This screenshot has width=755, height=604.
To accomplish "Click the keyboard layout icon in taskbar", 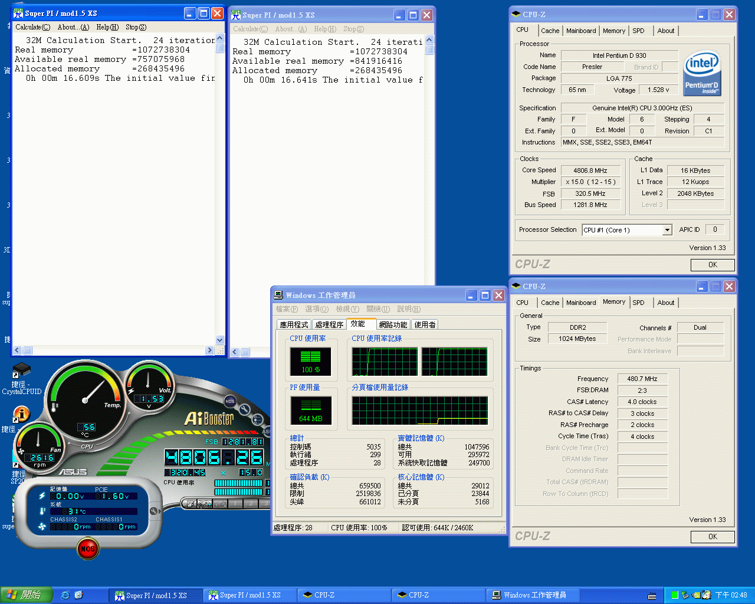I will [x=652, y=596].
